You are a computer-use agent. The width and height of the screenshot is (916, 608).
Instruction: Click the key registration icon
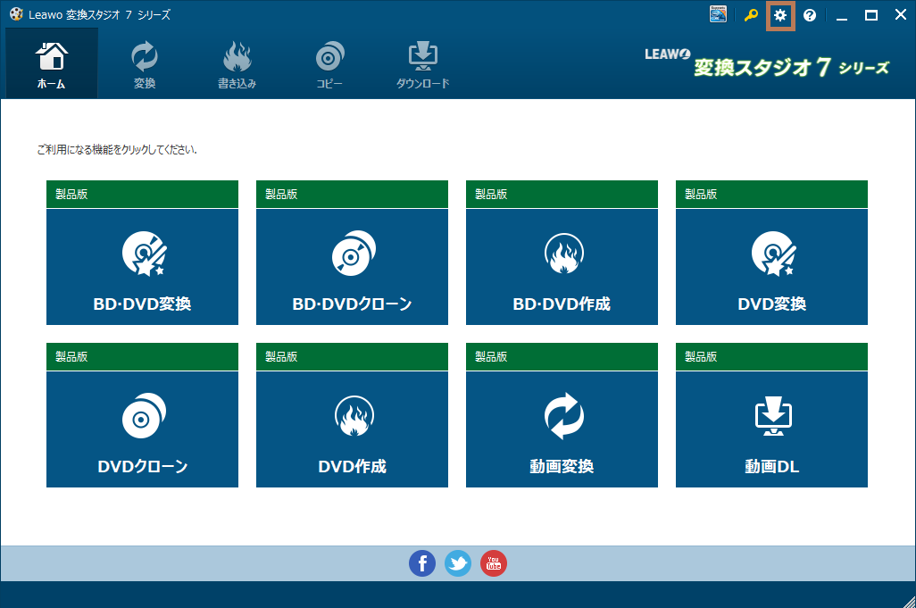(x=751, y=15)
